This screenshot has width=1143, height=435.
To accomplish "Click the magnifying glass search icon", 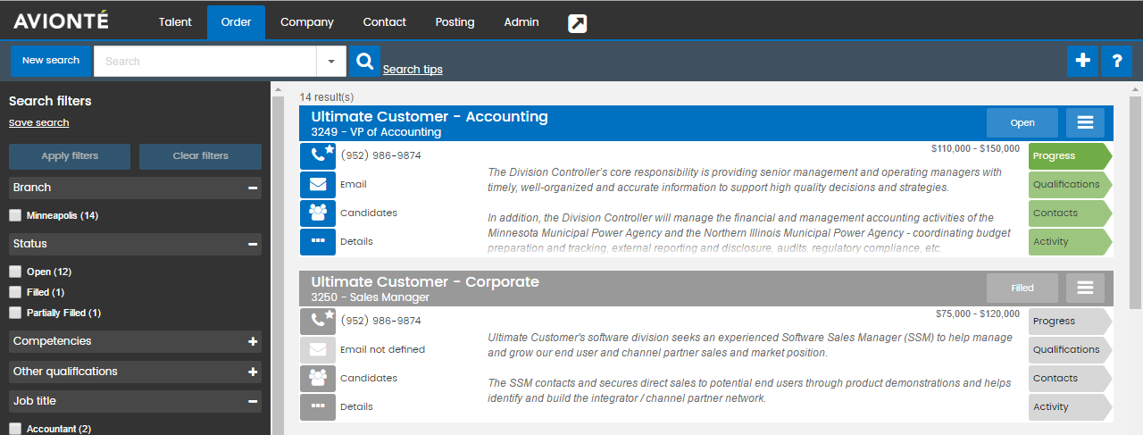I will [364, 61].
